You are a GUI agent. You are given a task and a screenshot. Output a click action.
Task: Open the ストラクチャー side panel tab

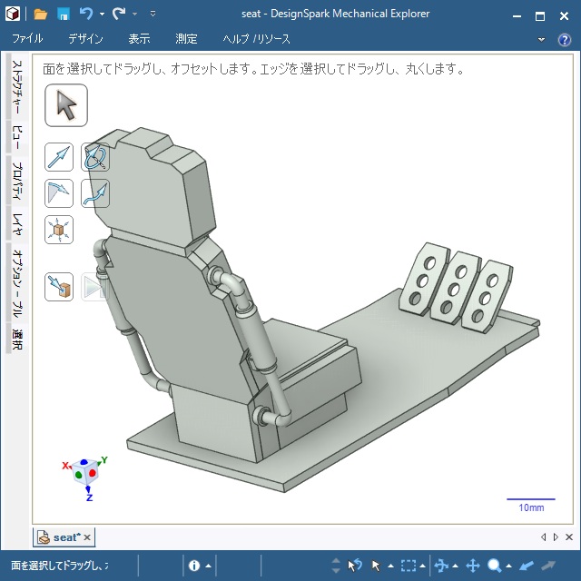tap(15, 87)
